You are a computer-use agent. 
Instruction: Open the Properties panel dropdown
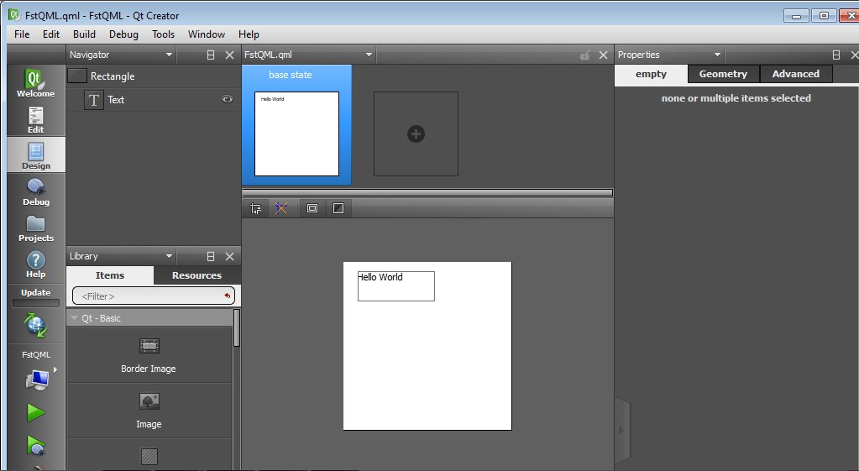tap(717, 55)
